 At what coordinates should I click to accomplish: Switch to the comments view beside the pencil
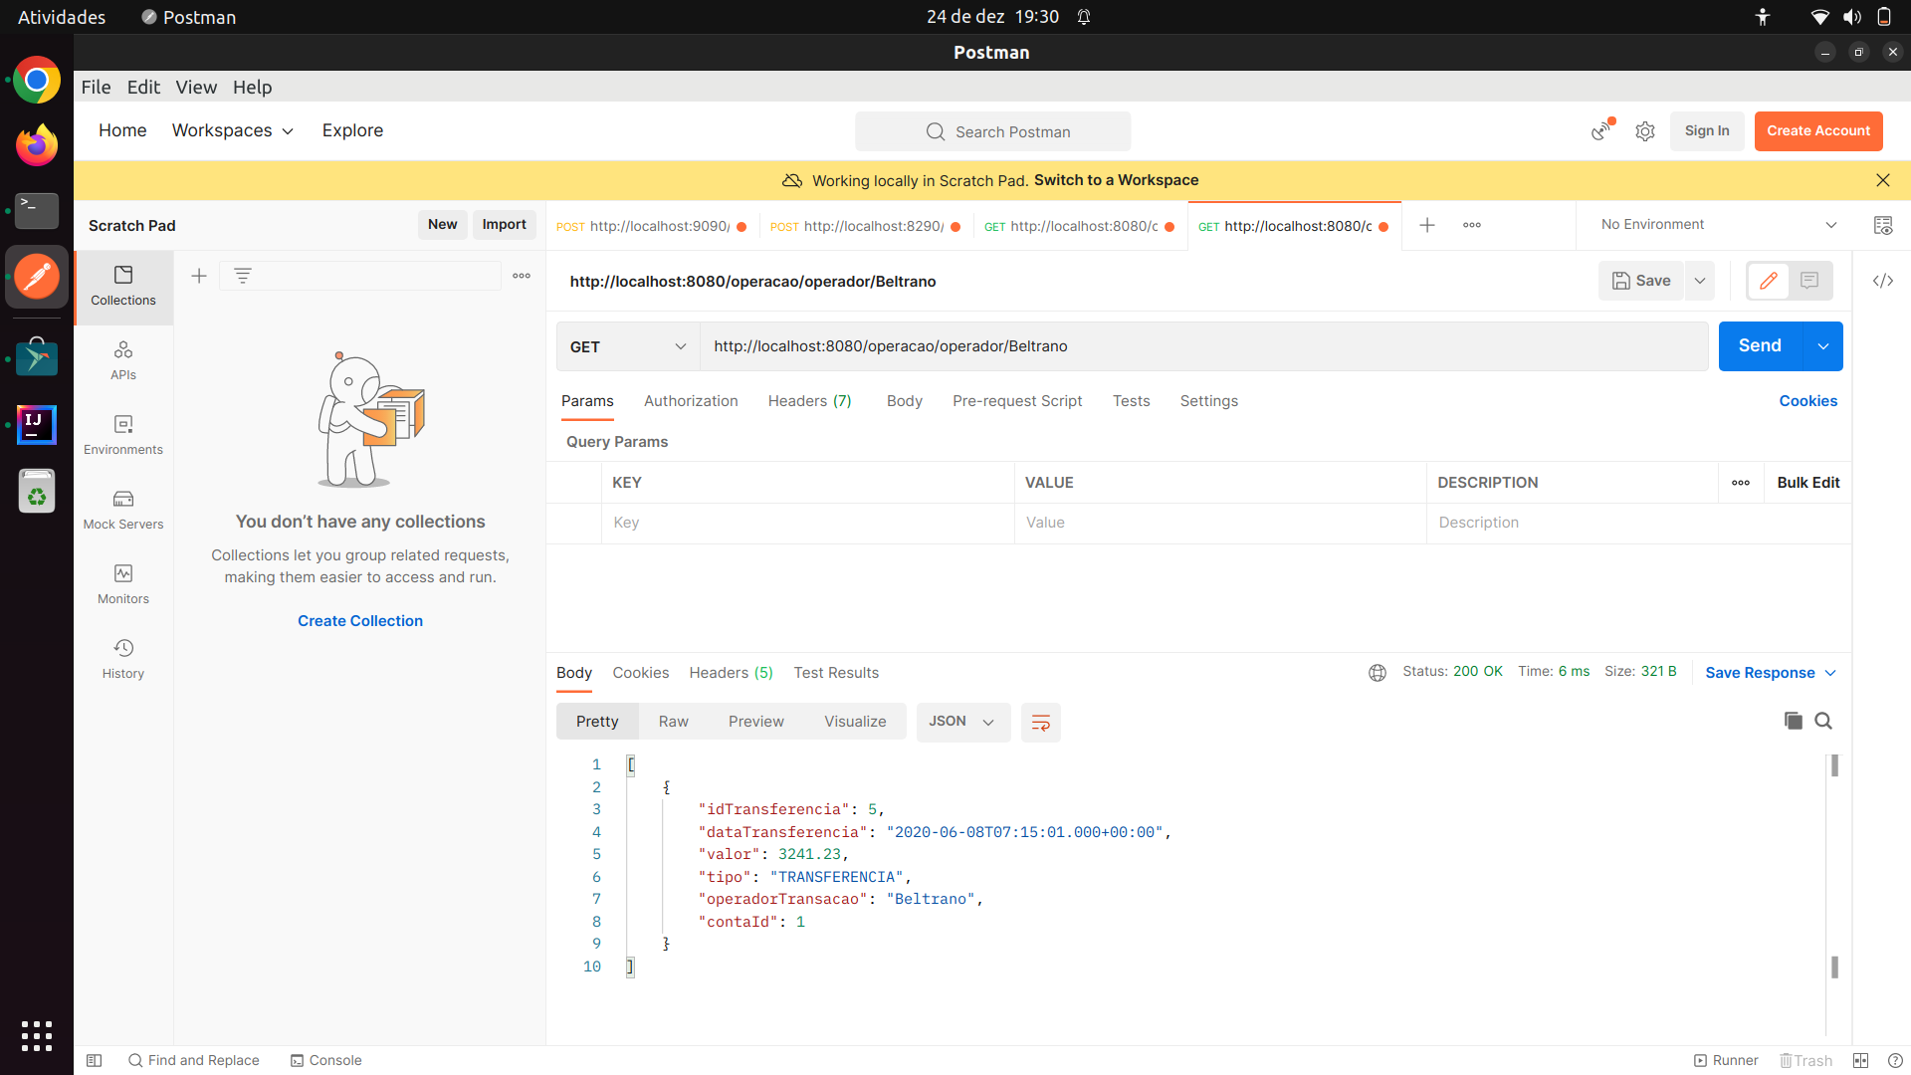[x=1809, y=281]
